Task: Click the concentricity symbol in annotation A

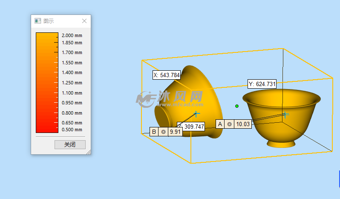Action: click(230, 124)
